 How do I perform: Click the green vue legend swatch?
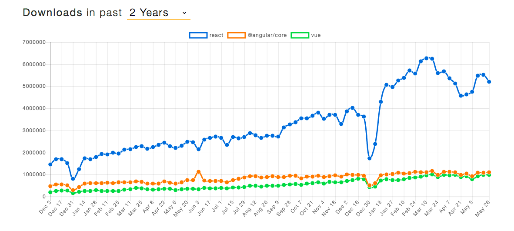pos(300,35)
